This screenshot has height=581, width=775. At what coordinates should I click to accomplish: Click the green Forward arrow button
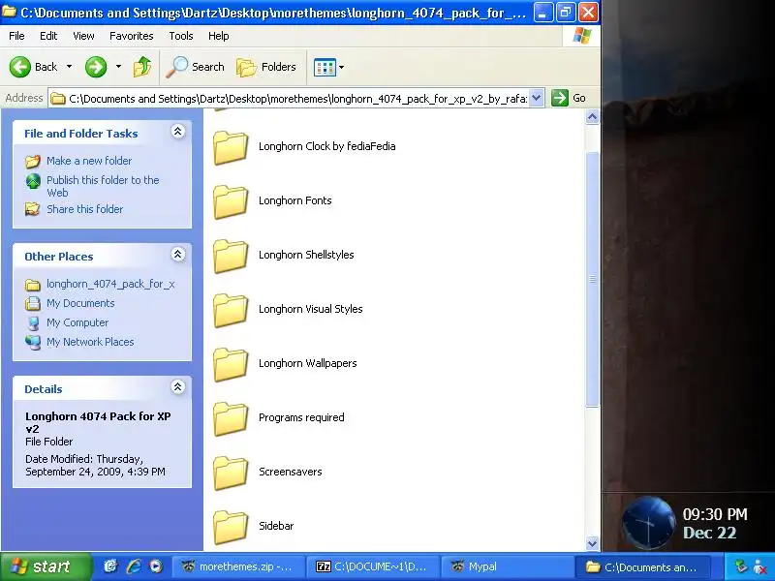pyautogui.click(x=96, y=67)
